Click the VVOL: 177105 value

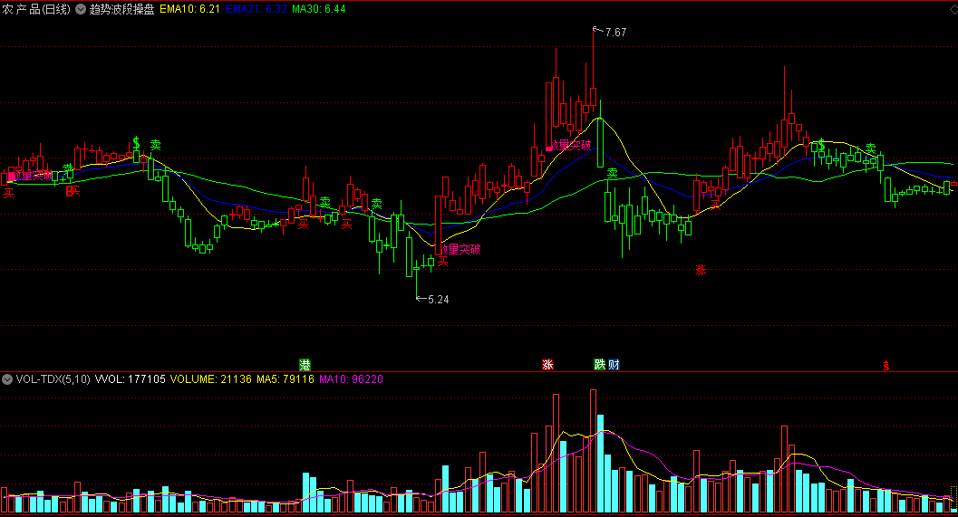131,379
